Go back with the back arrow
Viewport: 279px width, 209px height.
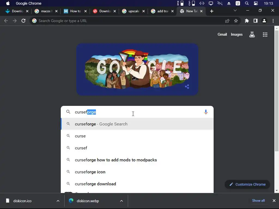pyautogui.click(x=6, y=21)
